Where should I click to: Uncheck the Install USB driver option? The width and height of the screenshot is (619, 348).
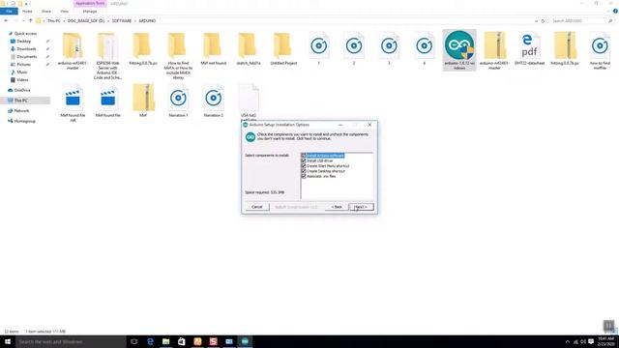point(304,160)
